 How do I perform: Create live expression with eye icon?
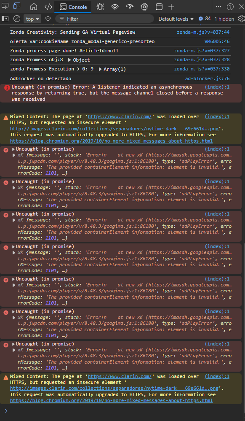point(48,19)
